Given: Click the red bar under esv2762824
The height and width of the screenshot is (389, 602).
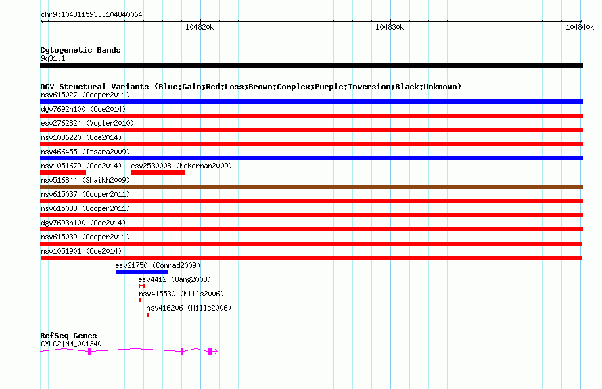Looking at the screenshot, I should point(311,130).
